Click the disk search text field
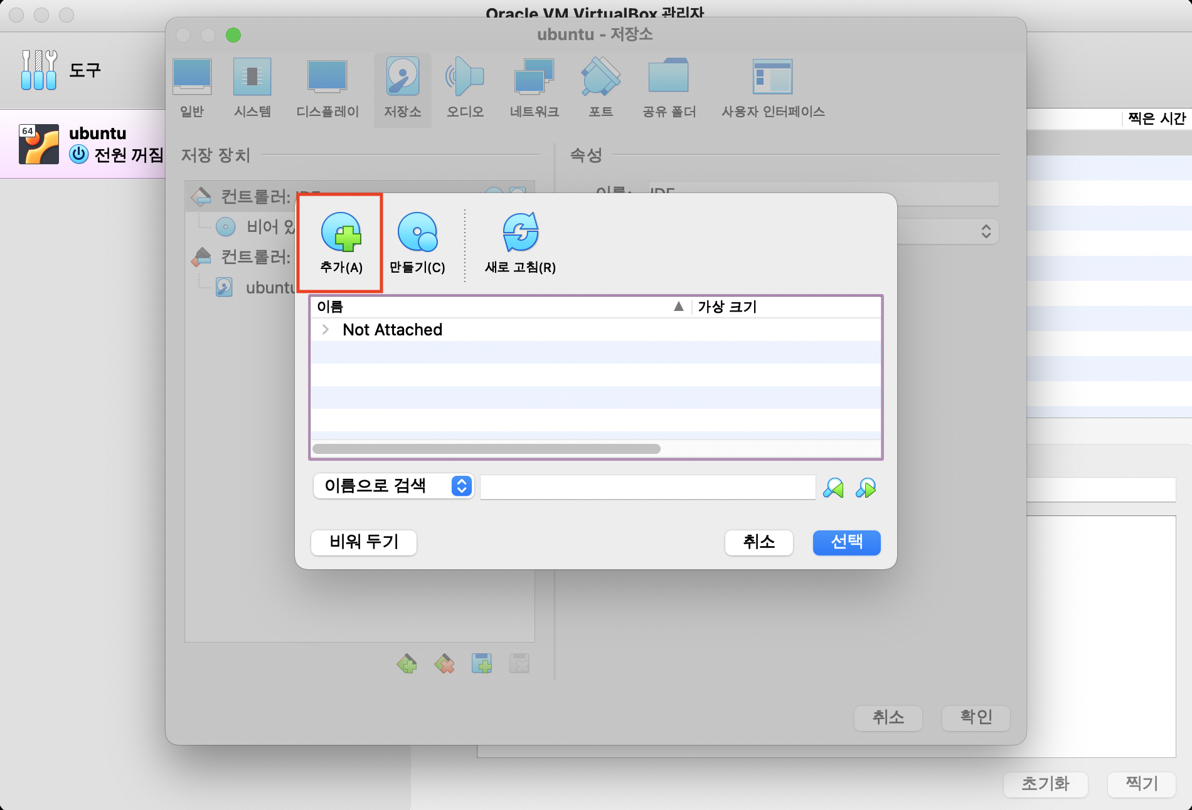Screen dimensions: 1192x810 click(647, 487)
